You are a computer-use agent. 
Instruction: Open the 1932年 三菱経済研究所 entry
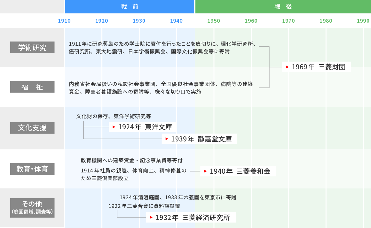(x=191, y=217)
